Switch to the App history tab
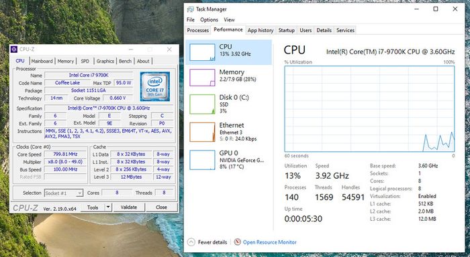Viewport: 470px width, 257px height. point(261,30)
